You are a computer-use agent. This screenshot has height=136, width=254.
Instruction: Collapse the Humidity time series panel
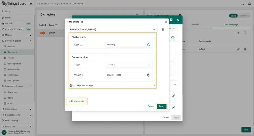click(x=154, y=29)
